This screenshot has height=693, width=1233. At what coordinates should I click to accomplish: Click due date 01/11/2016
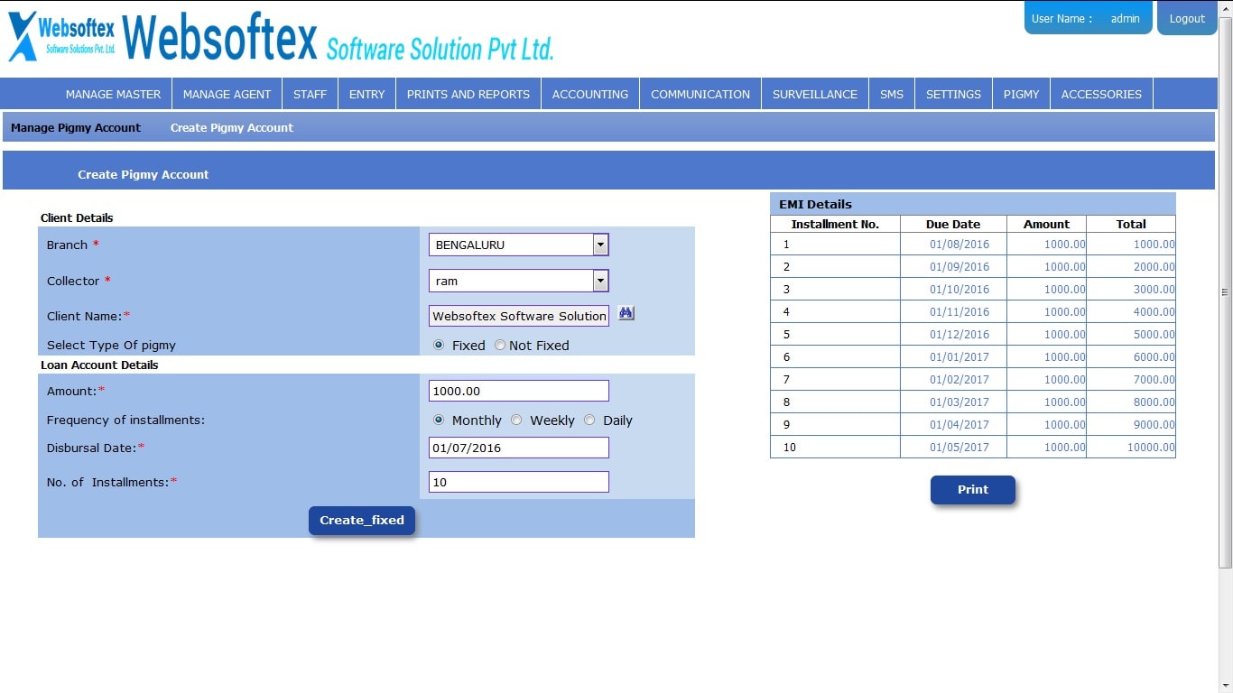(960, 311)
